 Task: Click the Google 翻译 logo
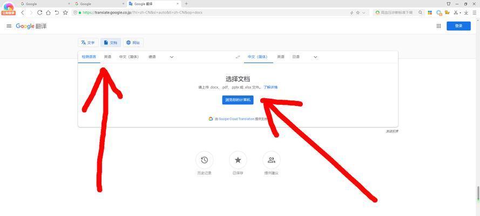pyautogui.click(x=31, y=26)
